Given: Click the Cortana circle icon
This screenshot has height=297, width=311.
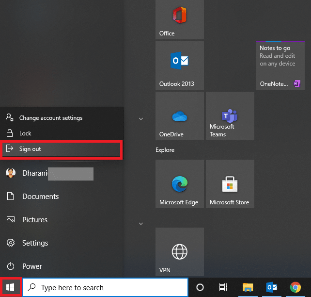Looking at the screenshot, I should (200, 287).
